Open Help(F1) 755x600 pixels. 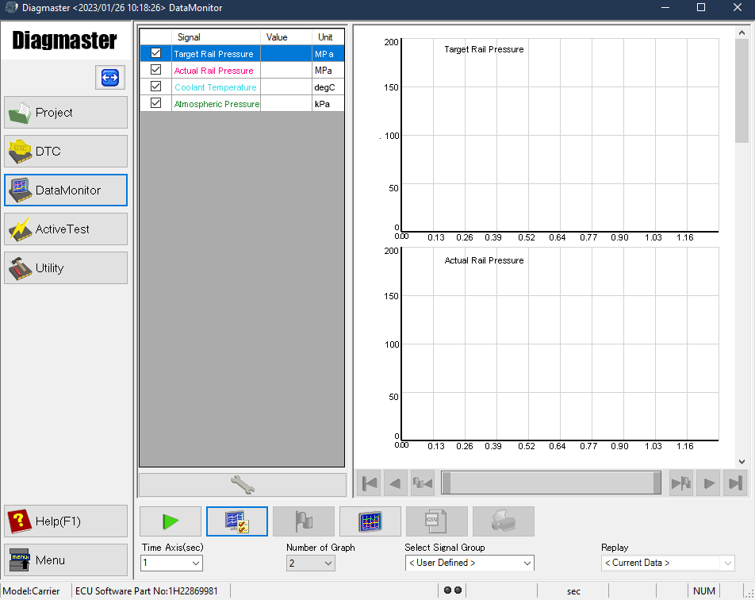click(66, 521)
